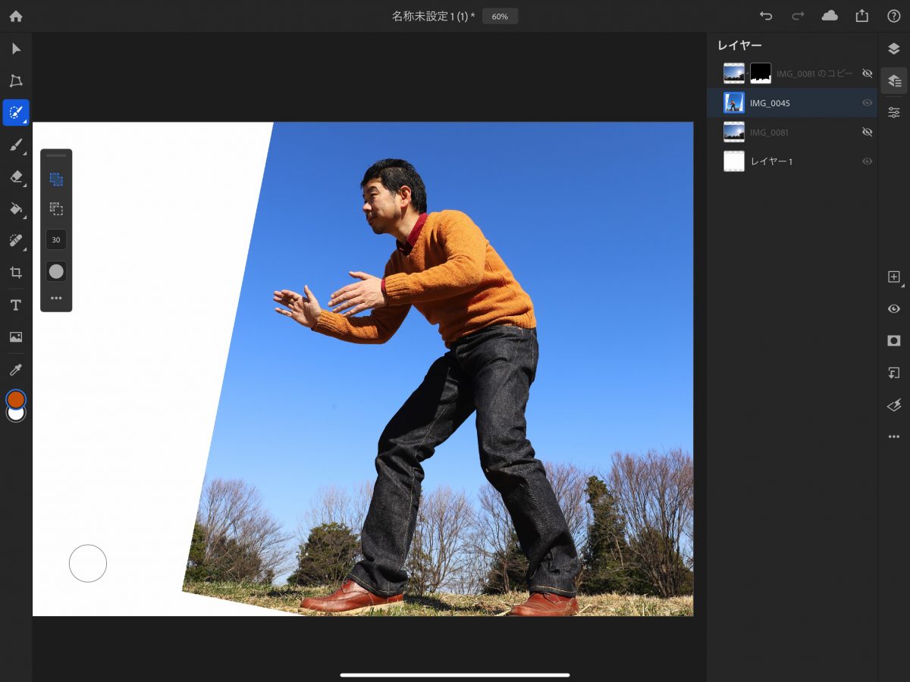Click the brush size 30 field
The width and height of the screenshot is (910, 682).
(x=56, y=239)
